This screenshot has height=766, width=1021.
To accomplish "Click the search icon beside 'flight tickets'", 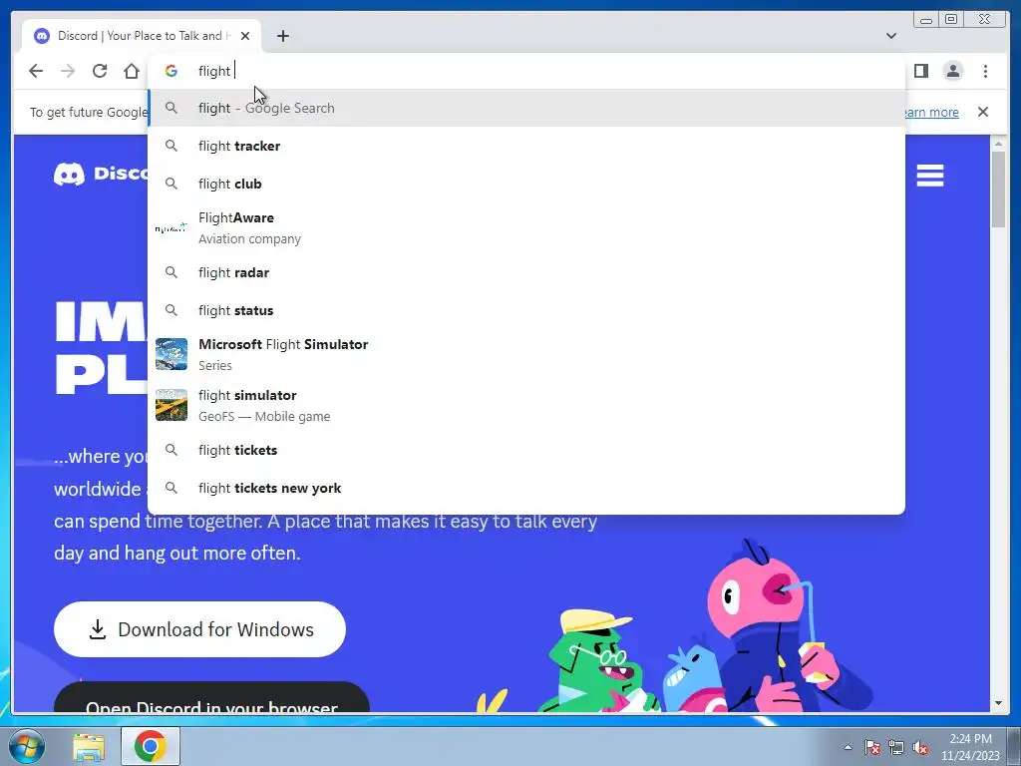I will (171, 450).
